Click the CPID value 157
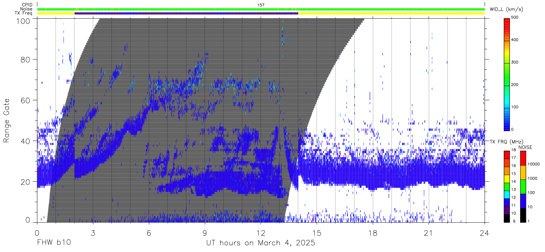 (261, 5)
